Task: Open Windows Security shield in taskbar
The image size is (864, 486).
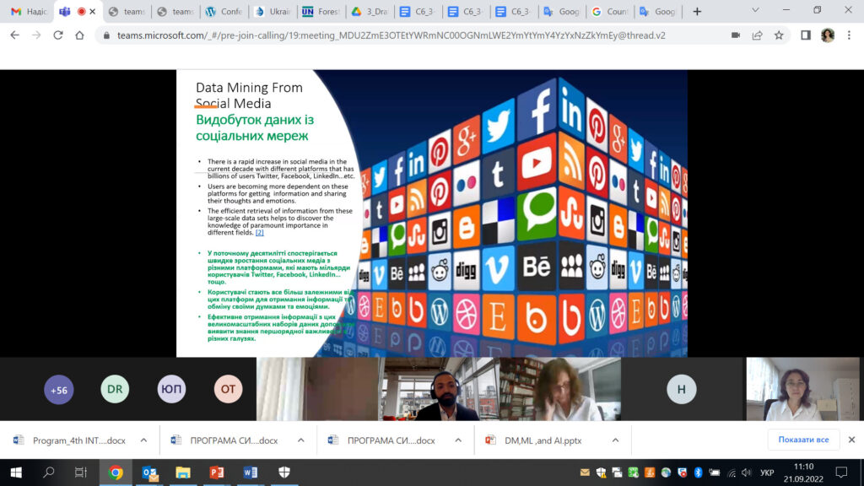Action: click(283, 472)
